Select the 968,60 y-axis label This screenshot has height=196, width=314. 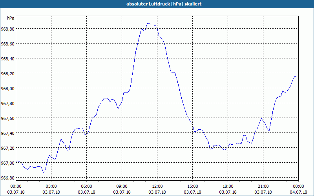click(8, 44)
